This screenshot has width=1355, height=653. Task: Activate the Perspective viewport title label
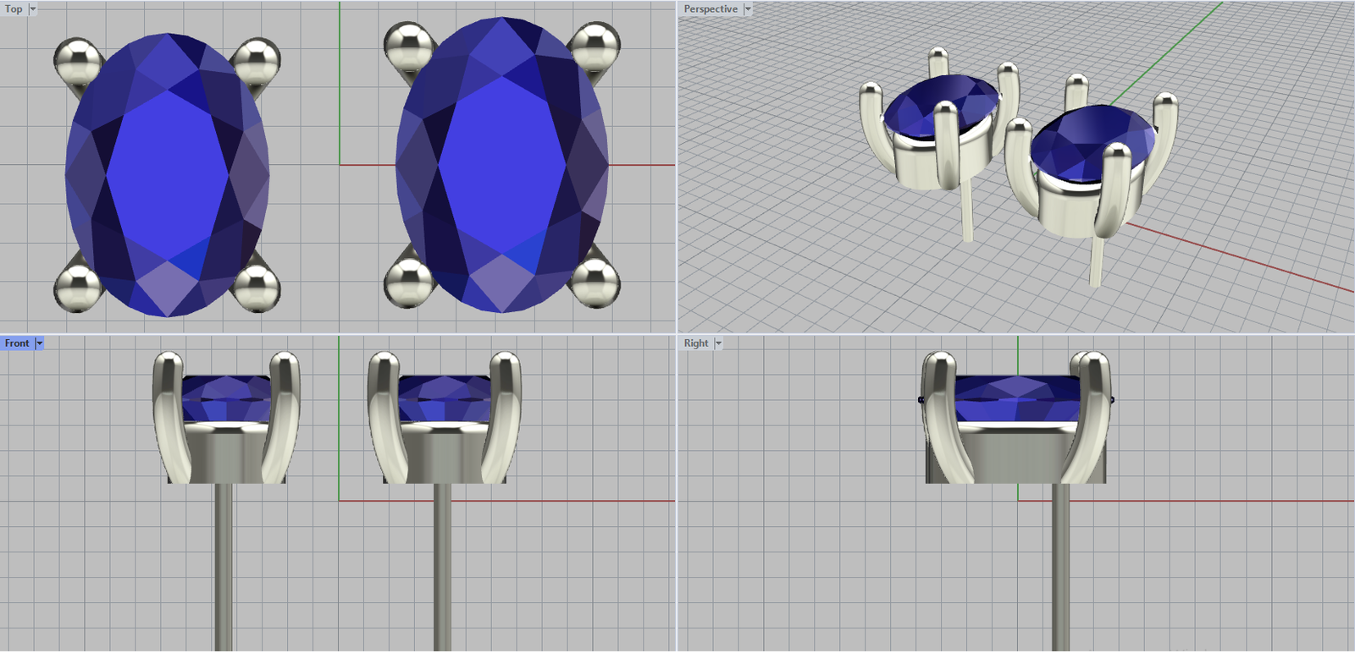[x=711, y=9]
